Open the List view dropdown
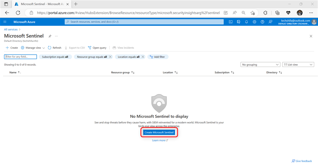 coord(298,64)
